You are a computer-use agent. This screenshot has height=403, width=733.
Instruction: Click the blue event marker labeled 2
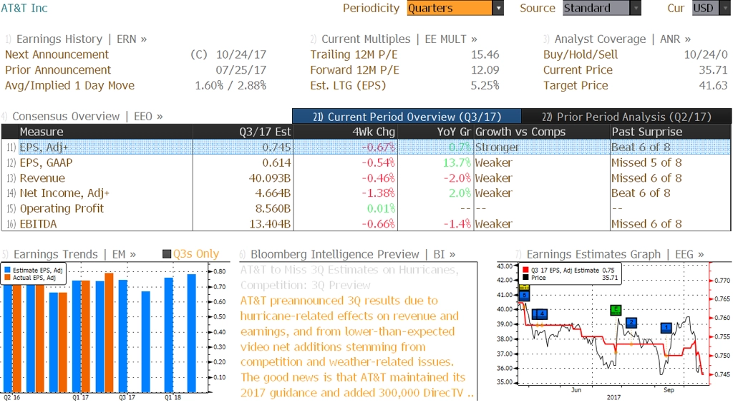click(x=631, y=323)
